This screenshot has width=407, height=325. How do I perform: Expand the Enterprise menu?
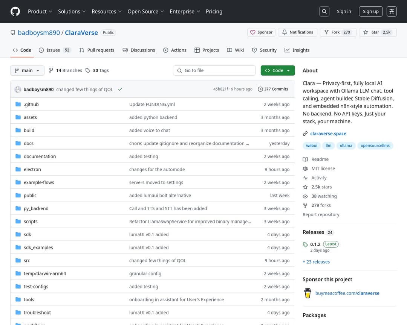(185, 11)
